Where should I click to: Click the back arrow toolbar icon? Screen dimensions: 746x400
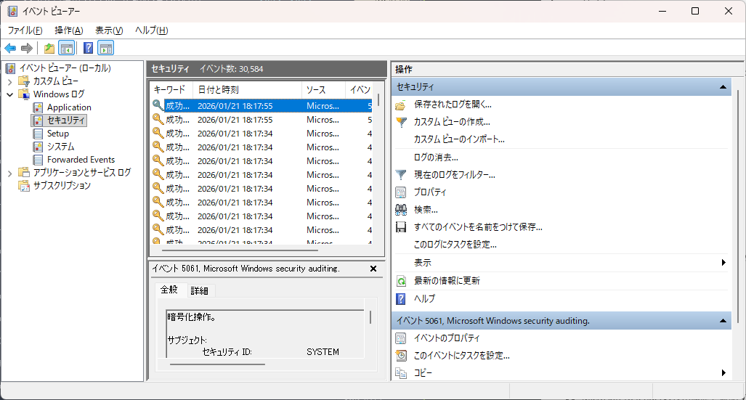10,49
